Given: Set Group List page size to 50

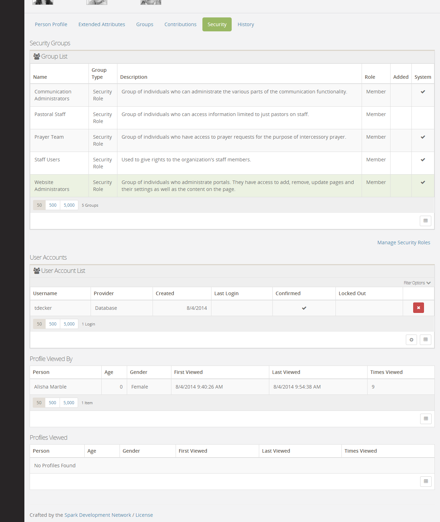Looking at the screenshot, I should (39, 205).
